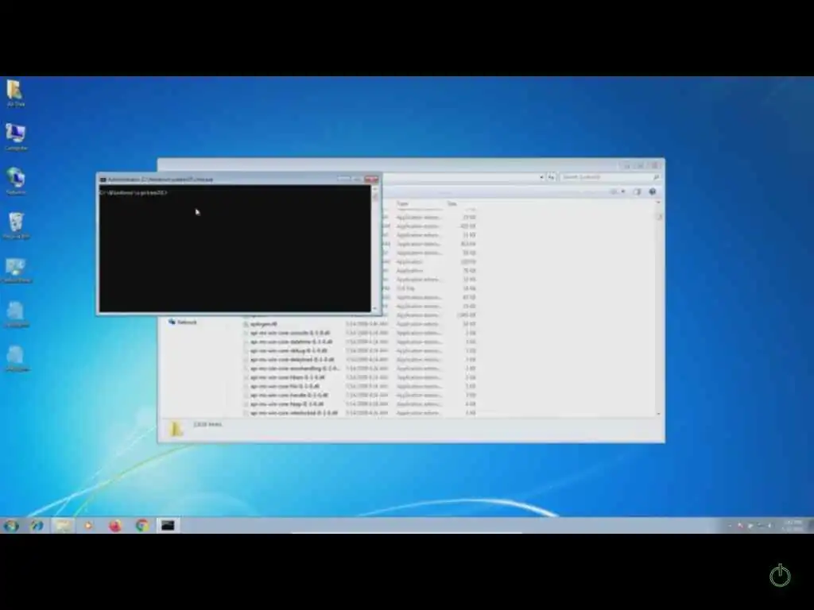This screenshot has width=814, height=610.
Task: Select api-ms-win-core-fibers file row
Action: (360, 377)
